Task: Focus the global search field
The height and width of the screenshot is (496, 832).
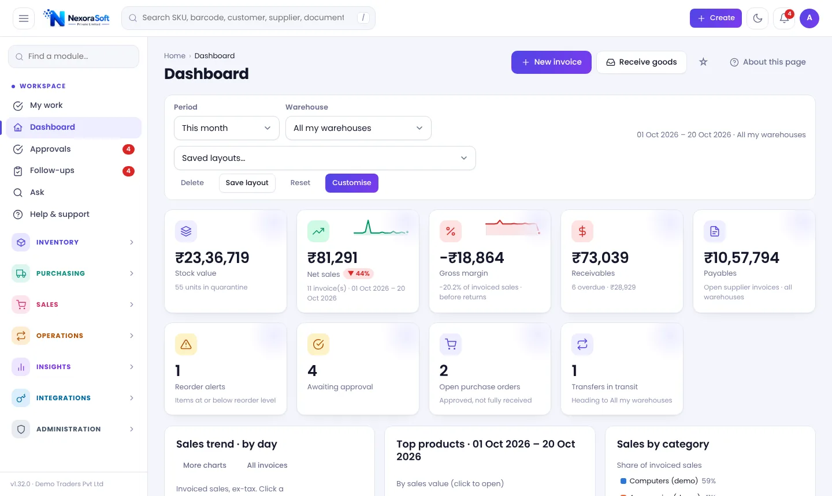Action: [x=248, y=18]
